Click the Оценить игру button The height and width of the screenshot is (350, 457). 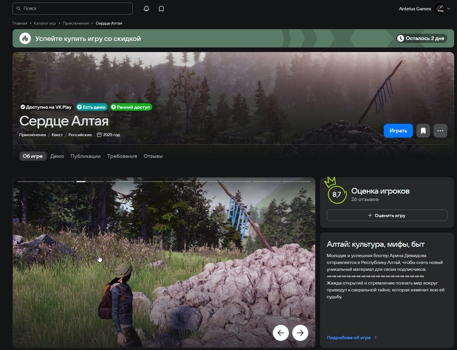pos(387,215)
